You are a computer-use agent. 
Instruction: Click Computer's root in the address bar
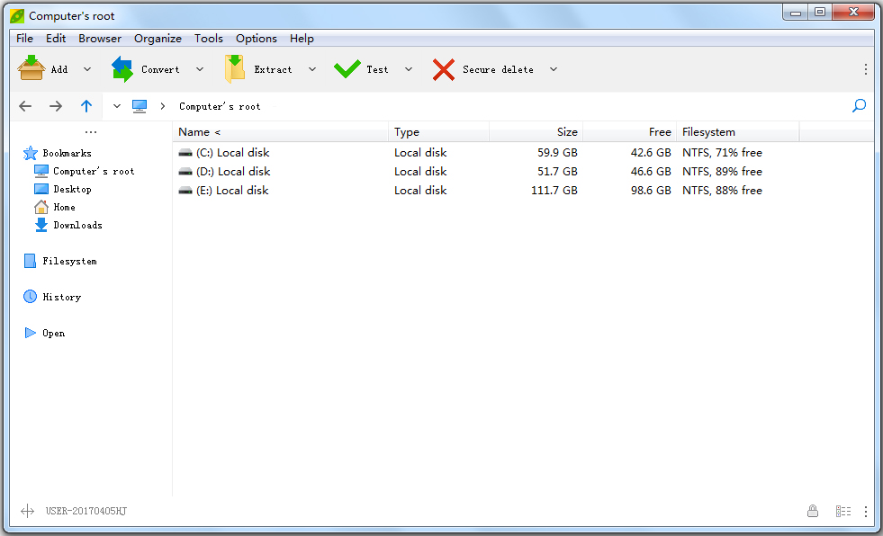click(220, 106)
